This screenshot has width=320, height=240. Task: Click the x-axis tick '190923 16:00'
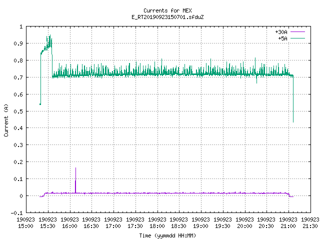69,222
